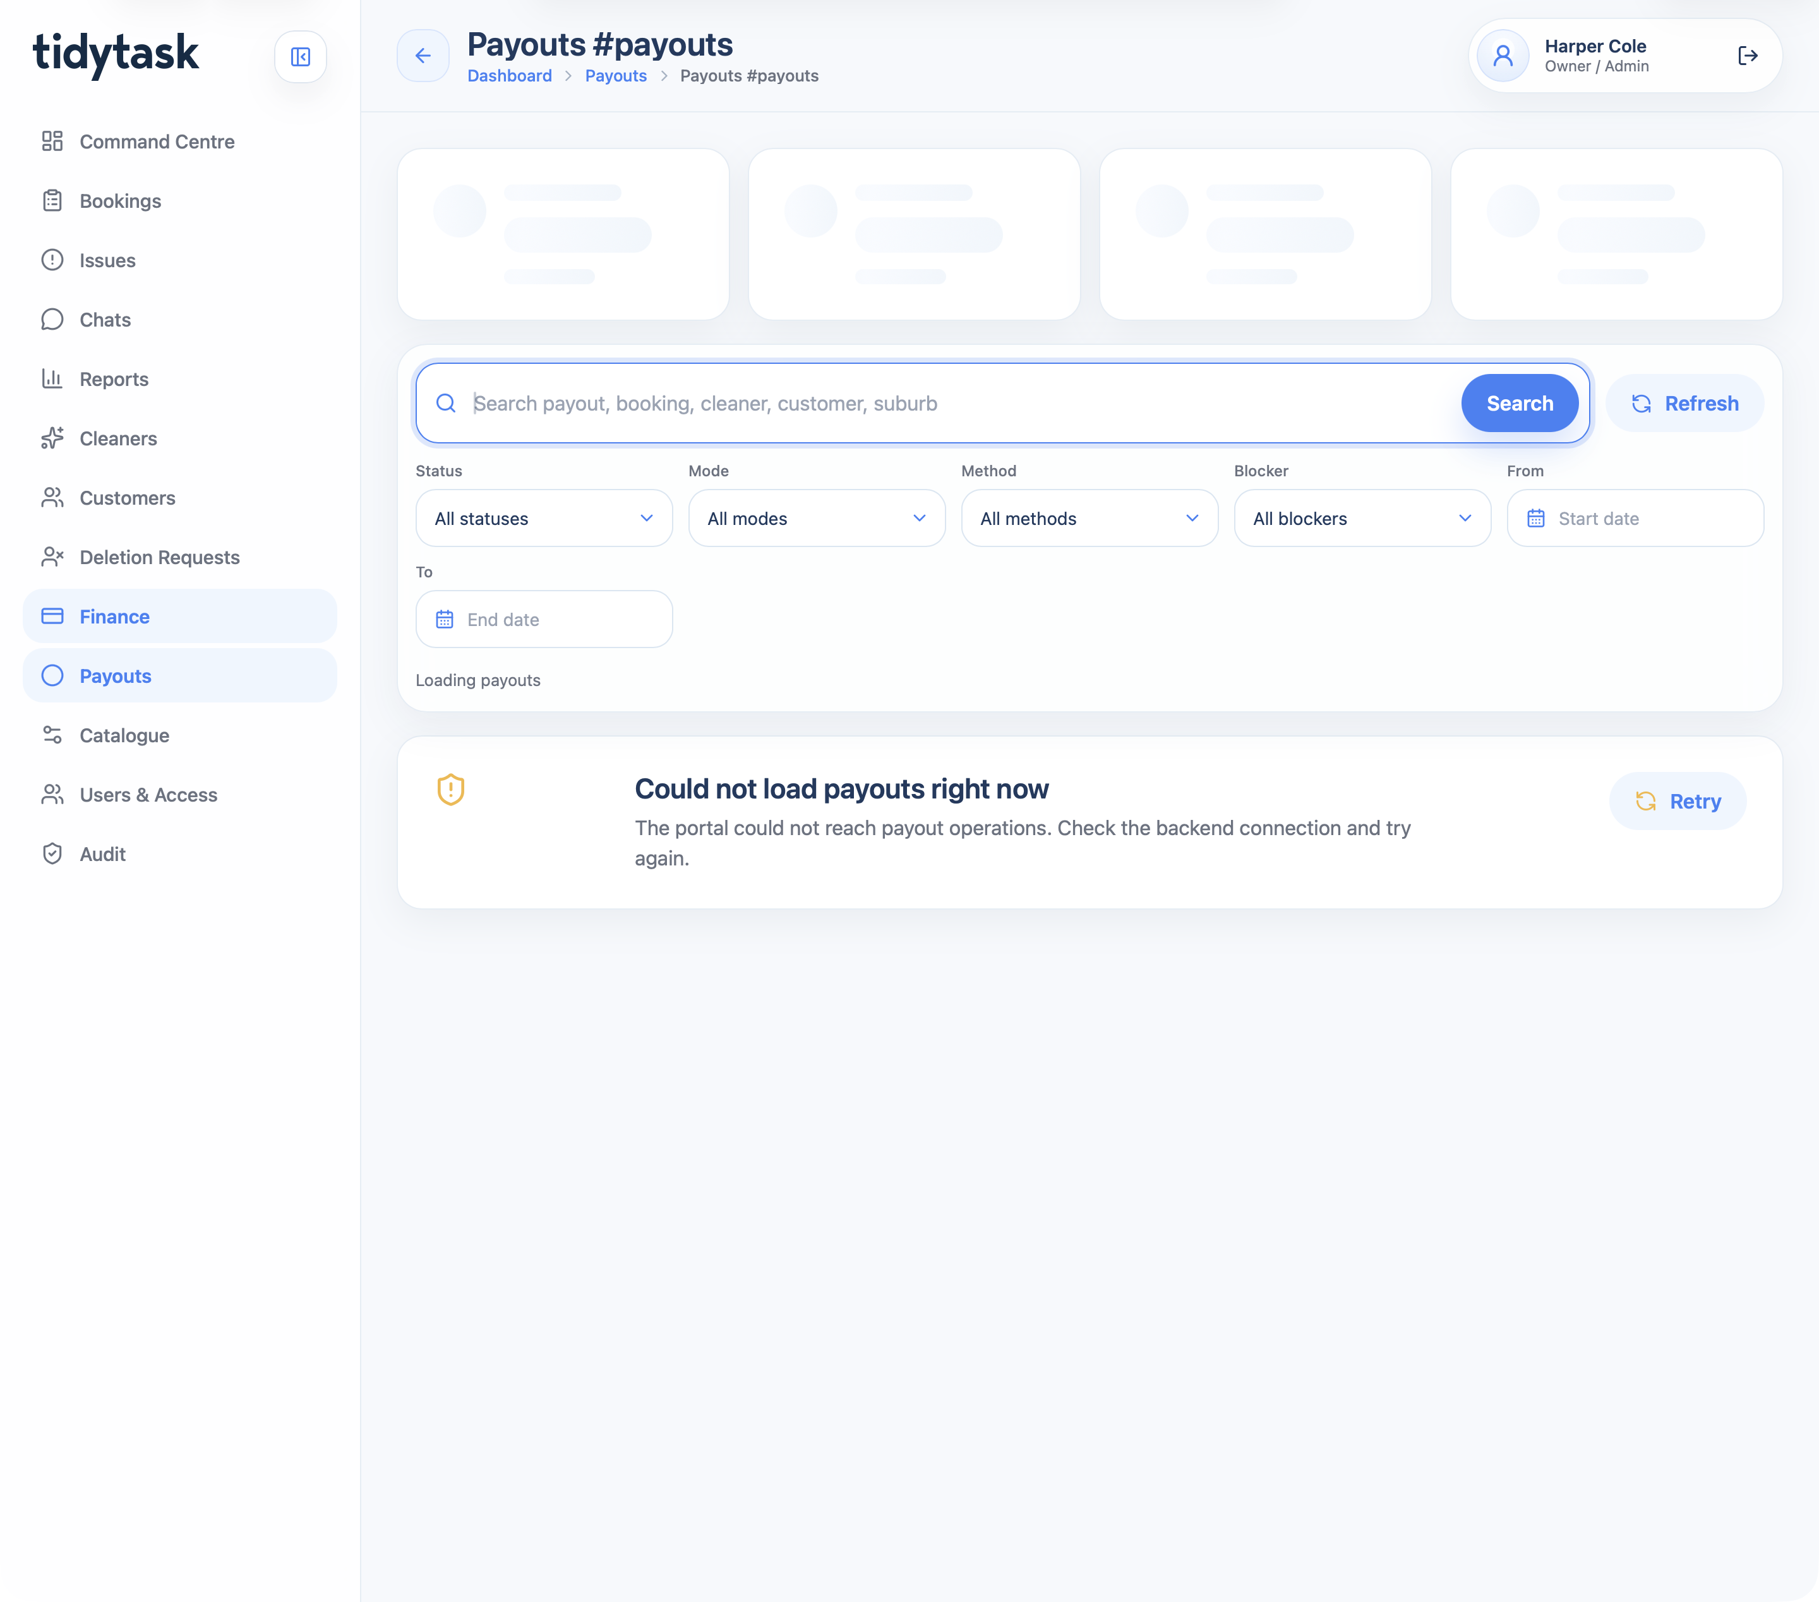
Task: Click the Chats speech bubble icon
Action: [52, 320]
